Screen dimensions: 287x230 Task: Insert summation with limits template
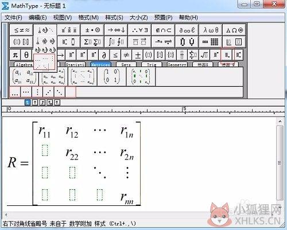193,55
